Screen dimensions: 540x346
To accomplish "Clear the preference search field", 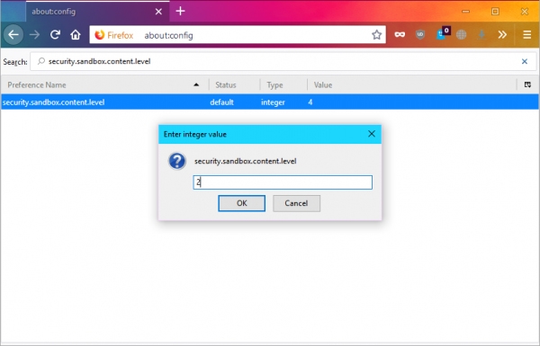I will click(524, 62).
